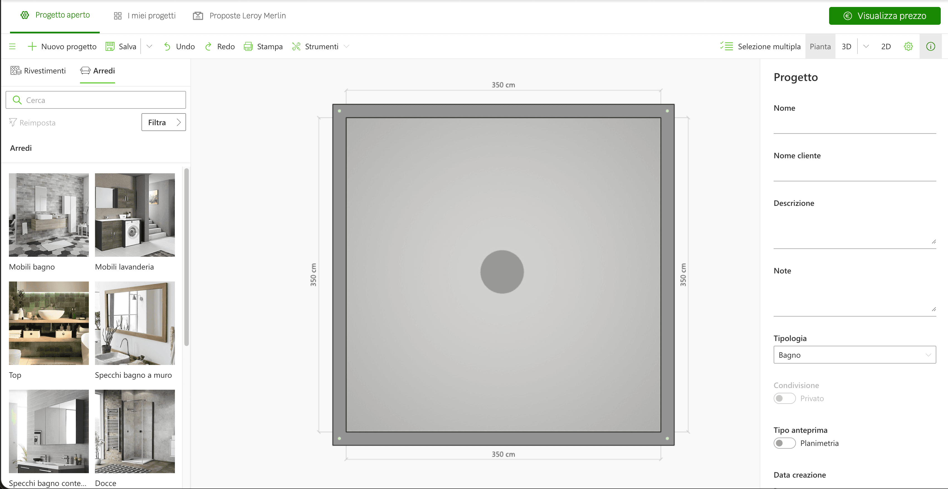Screen dimensions: 948x489
Task: Open the Strumenti tools icon
Action: click(x=295, y=46)
